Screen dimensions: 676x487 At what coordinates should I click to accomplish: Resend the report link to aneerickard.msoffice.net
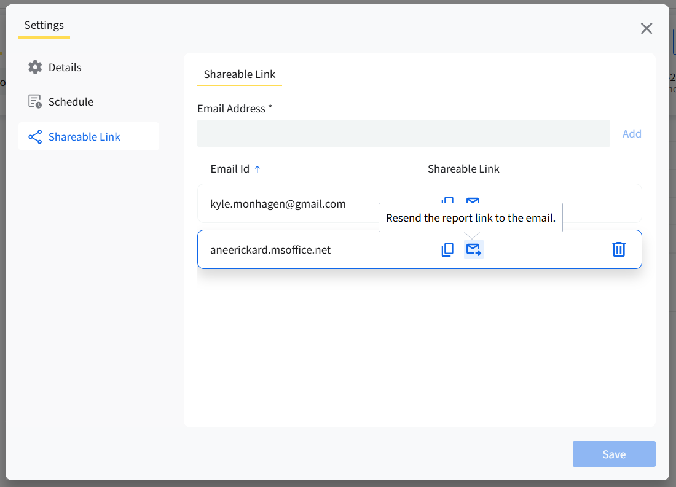(473, 249)
